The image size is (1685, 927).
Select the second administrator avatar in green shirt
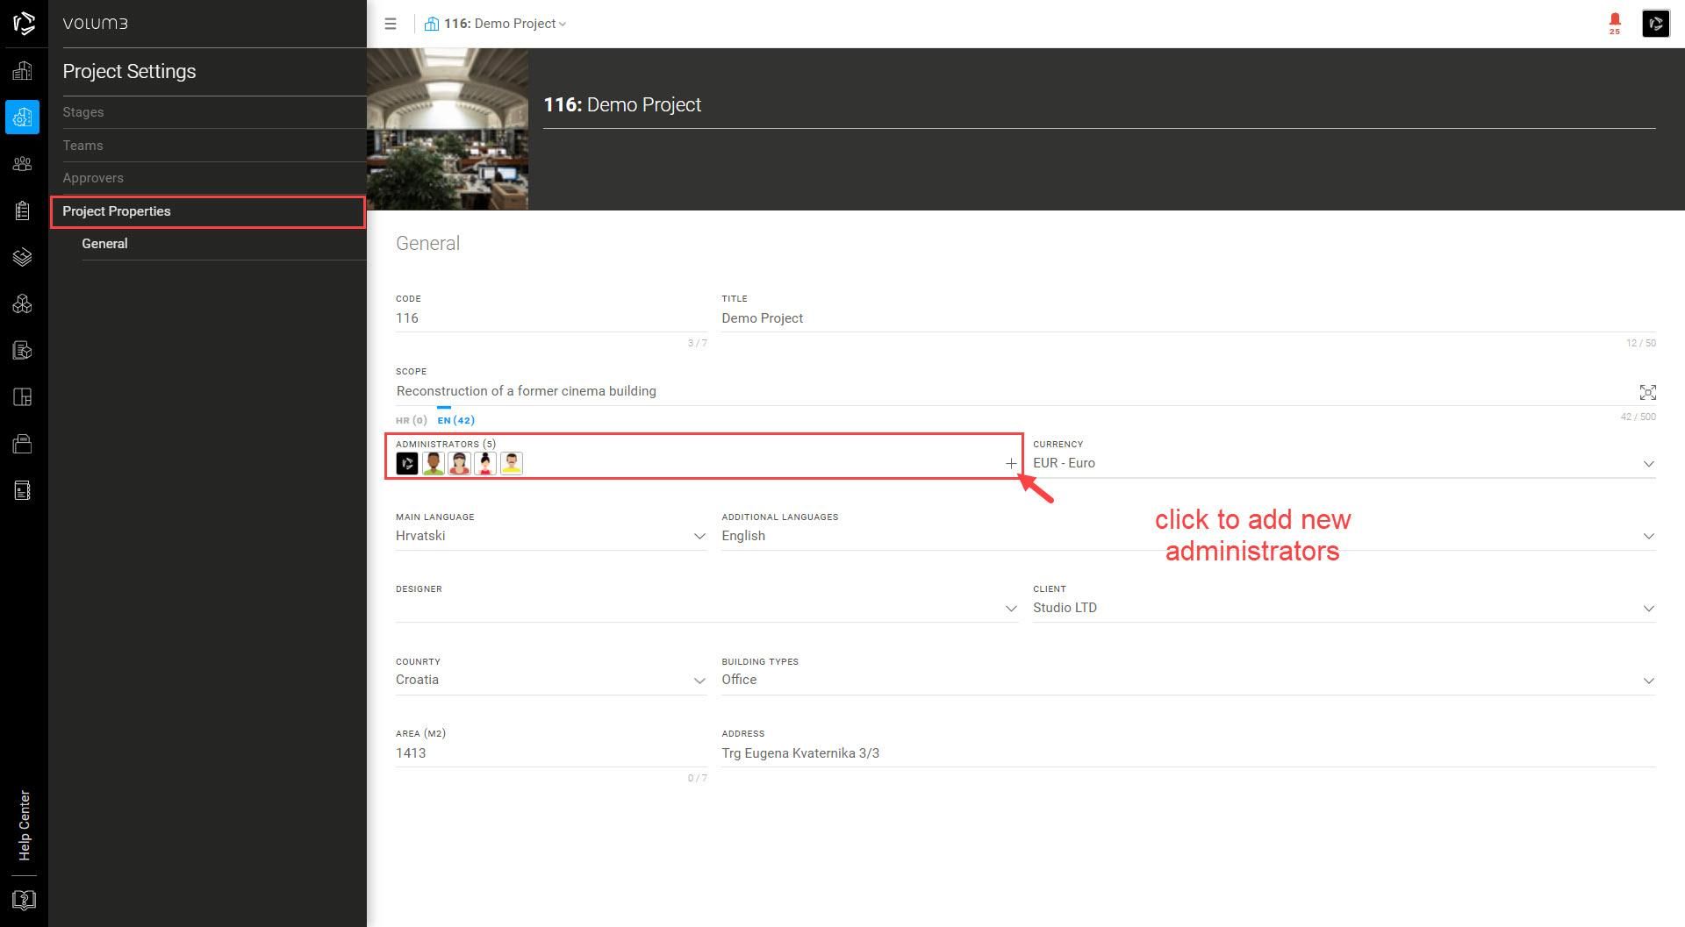click(x=434, y=463)
